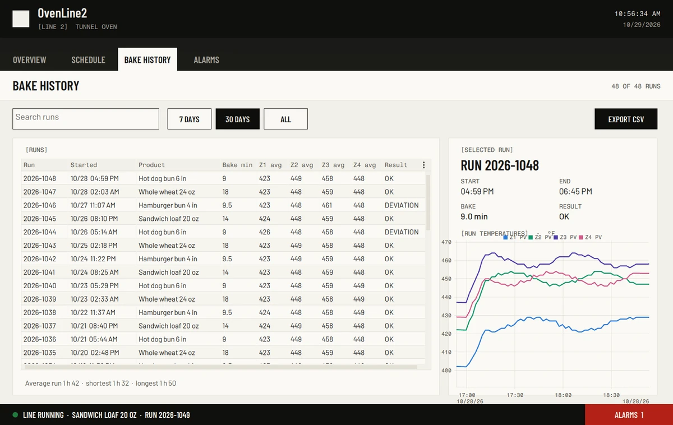Click the green line running status dot

coord(16,415)
